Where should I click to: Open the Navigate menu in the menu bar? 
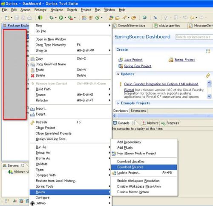pos(57,10)
